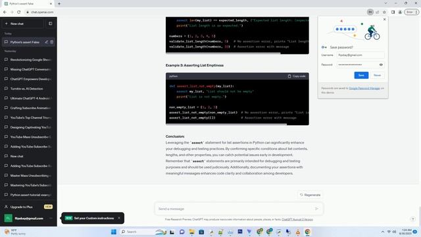The height and width of the screenshot is (237, 421).
Task: Click the Regenerate button
Action: click(310, 195)
